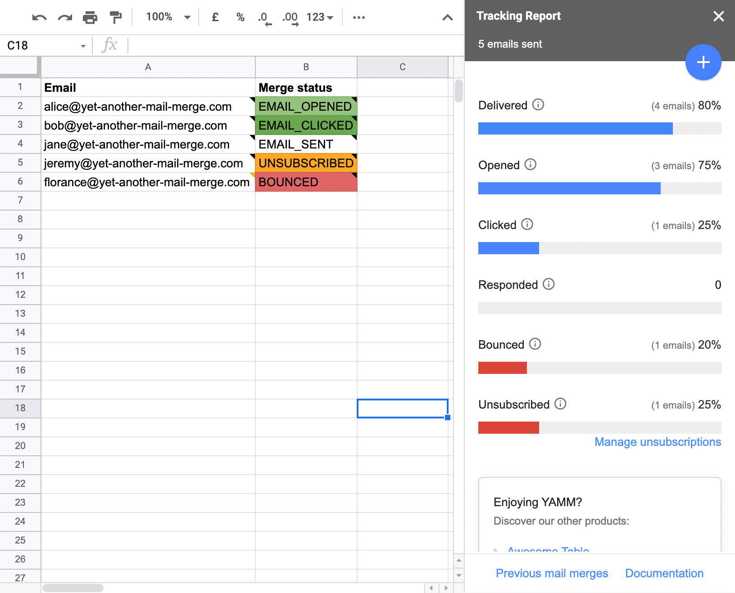Open the YAMM Documentation

coord(664,573)
